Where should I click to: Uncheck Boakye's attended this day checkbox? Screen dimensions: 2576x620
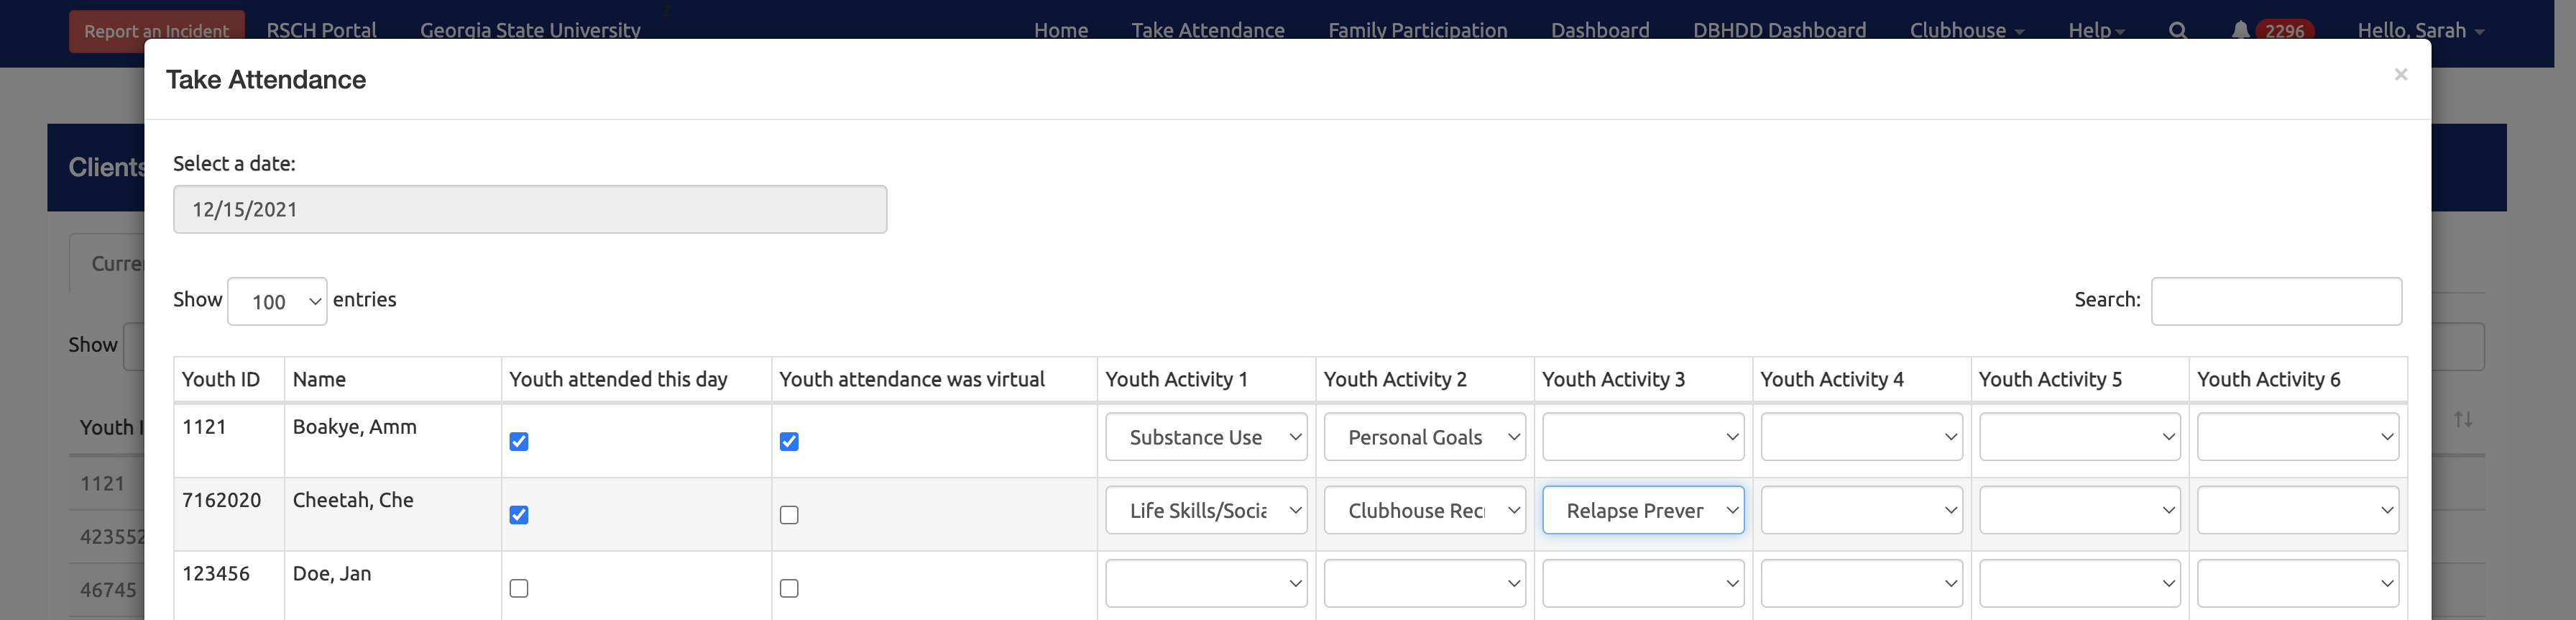click(519, 441)
